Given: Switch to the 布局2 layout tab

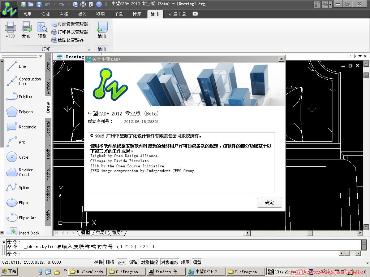Looking at the screenshot, I should pyautogui.click(x=117, y=233).
